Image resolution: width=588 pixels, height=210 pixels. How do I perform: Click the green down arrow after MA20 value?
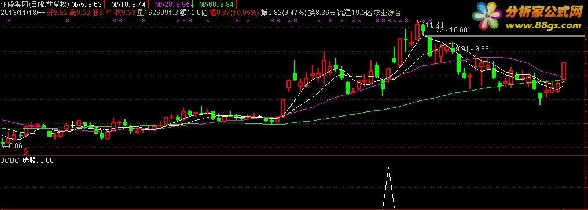(192, 5)
